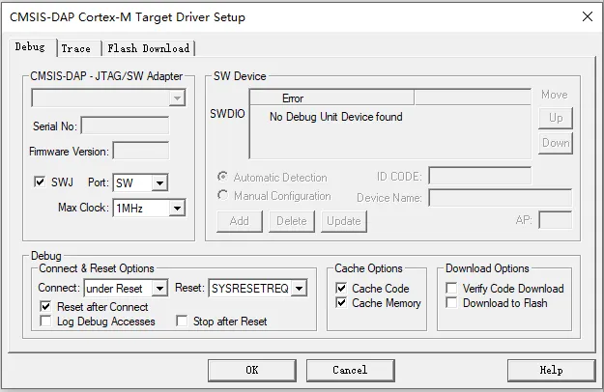Toggle the Cache Memory checkbox
Image resolution: width=604 pixels, height=392 pixels.
pyautogui.click(x=341, y=303)
